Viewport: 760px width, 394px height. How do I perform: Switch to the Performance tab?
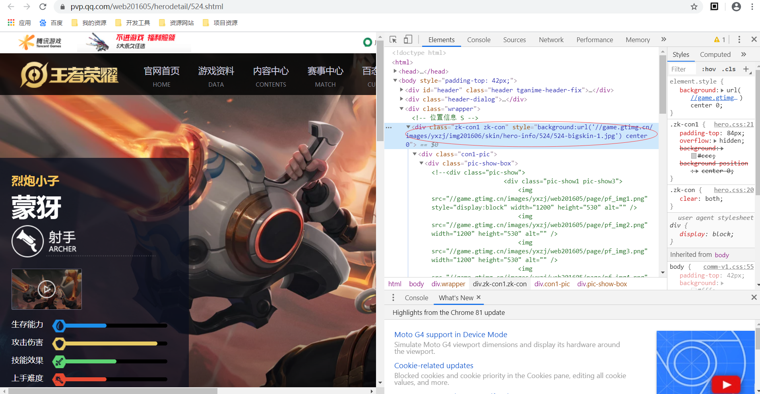(595, 40)
